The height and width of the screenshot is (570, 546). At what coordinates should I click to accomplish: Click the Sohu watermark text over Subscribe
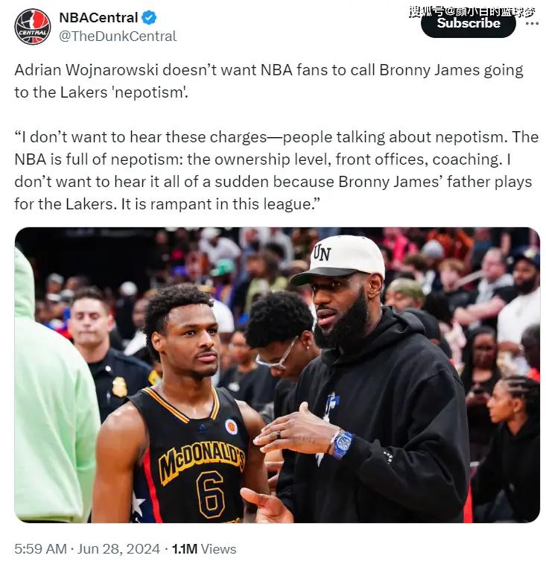(472, 12)
